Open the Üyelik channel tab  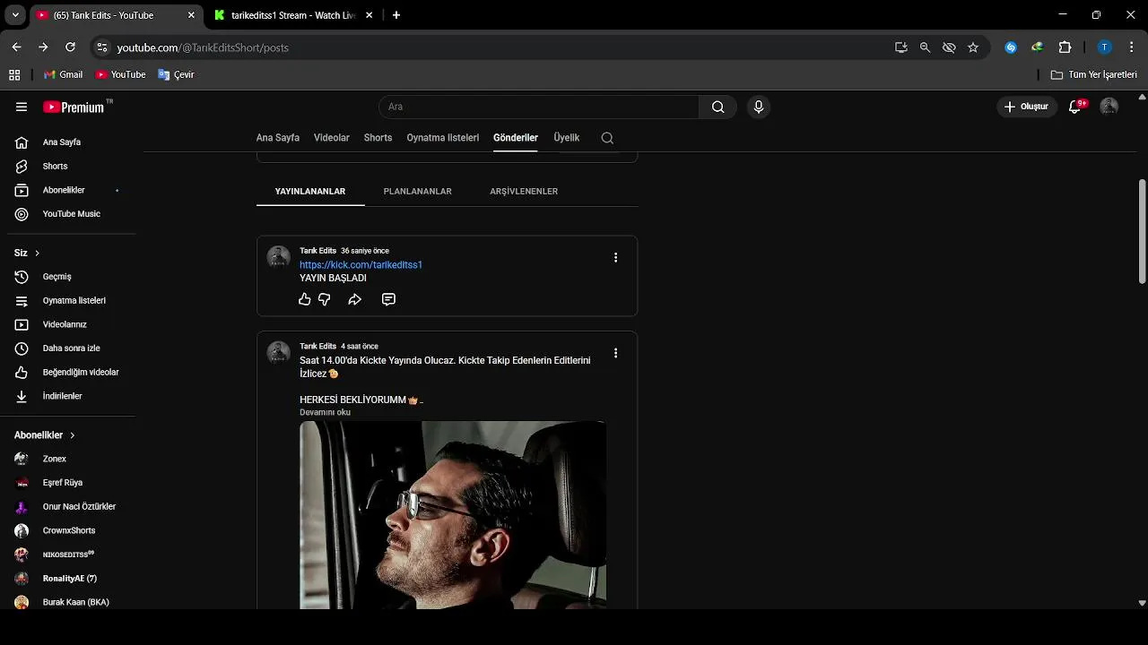(567, 138)
